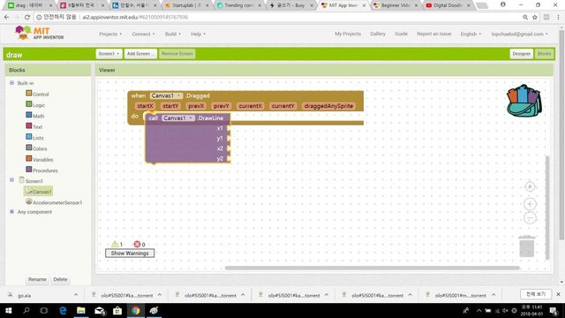565x318 pixels.
Task: Open the backpack icon in viewer
Action: click(x=524, y=101)
